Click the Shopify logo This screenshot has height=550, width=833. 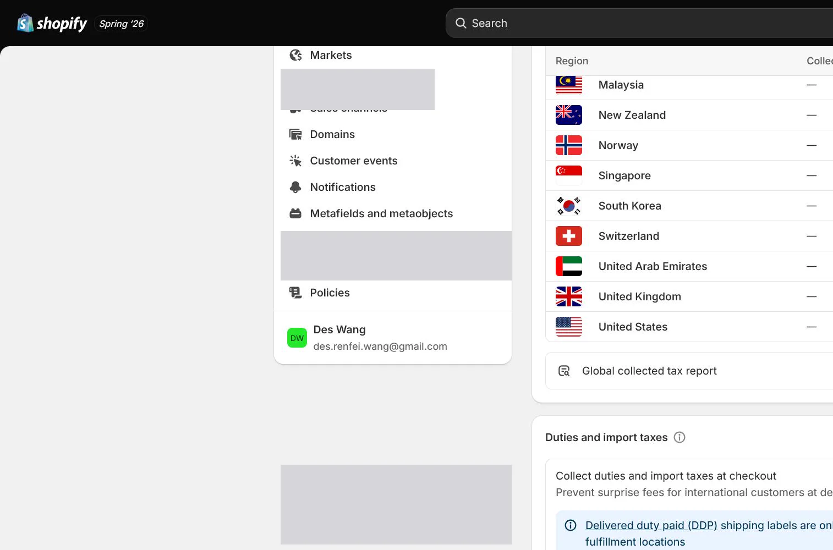52,23
